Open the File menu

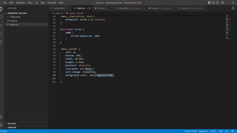tap(5, 3)
